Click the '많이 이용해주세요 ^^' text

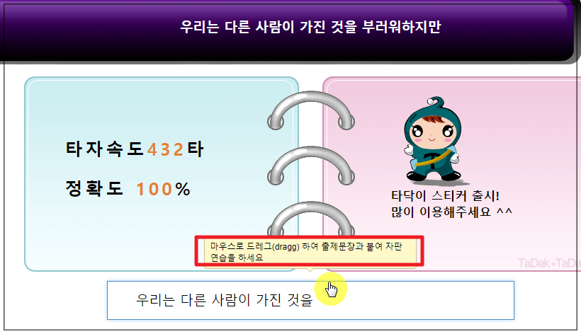[451, 212]
